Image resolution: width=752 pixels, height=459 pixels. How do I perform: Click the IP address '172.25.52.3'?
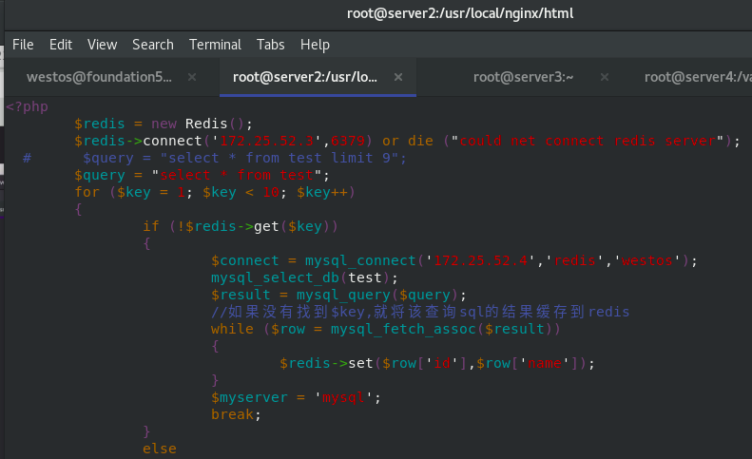click(266, 141)
